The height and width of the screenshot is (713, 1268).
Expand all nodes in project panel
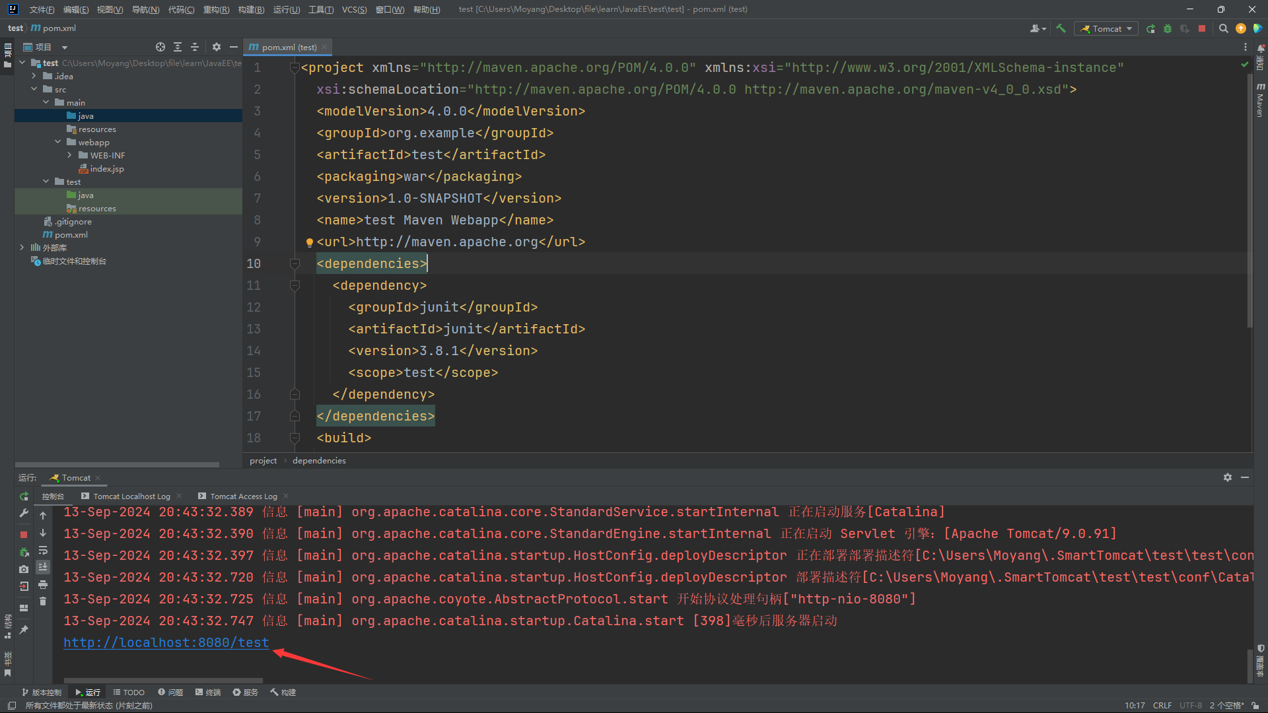(178, 47)
